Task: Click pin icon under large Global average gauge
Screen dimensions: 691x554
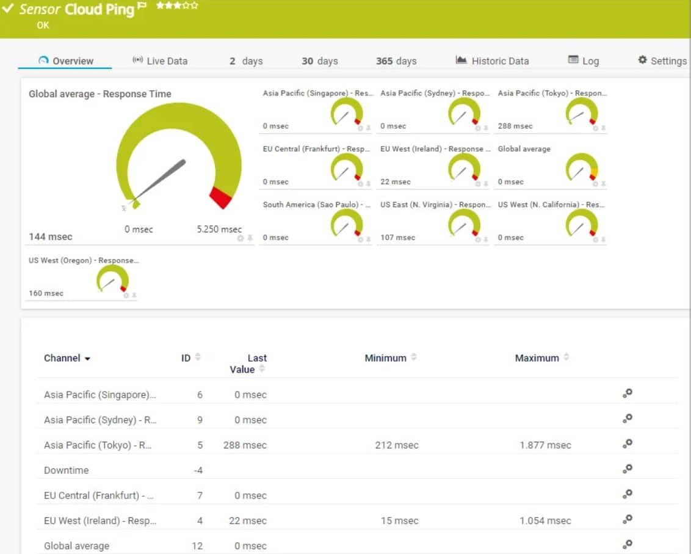Action: pyautogui.click(x=250, y=238)
